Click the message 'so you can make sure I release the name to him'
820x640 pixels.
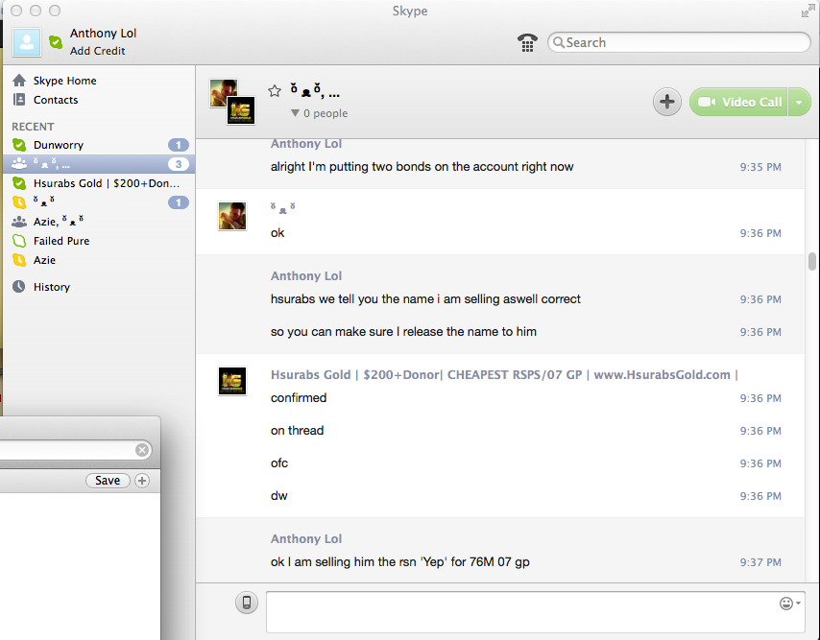point(403,332)
